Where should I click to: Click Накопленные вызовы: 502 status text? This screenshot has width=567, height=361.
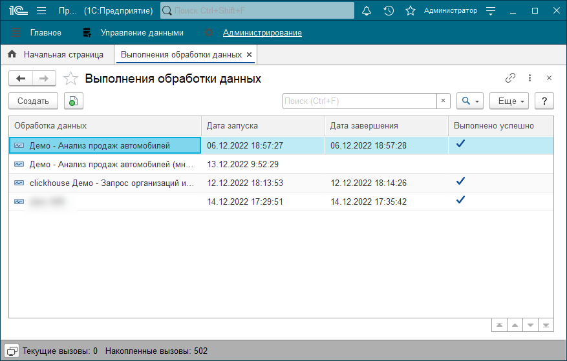coord(156,351)
